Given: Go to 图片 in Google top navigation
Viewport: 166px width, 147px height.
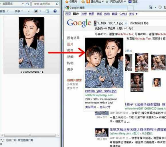Looking at the screenshot, I should tap(76, 14).
